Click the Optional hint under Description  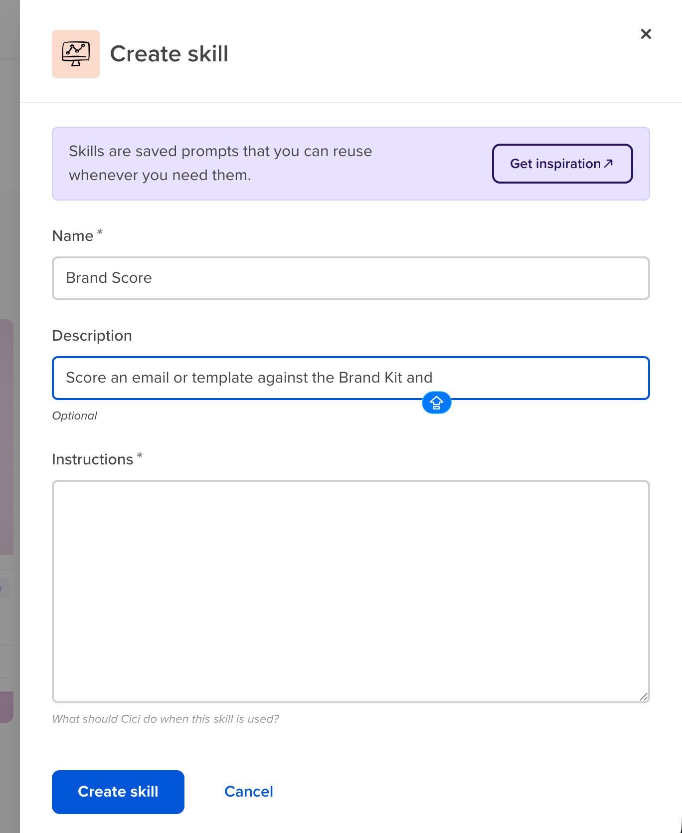[75, 416]
